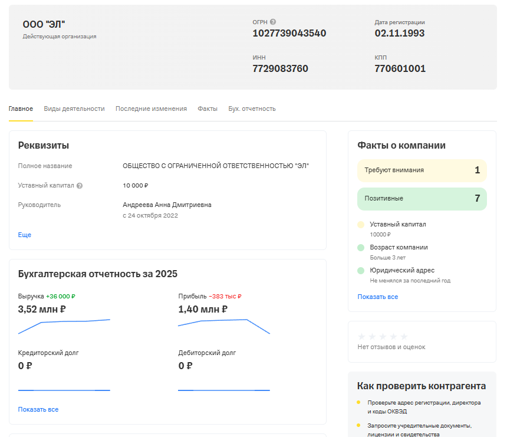Click the +36 000 ₽ revenue change

61,297
